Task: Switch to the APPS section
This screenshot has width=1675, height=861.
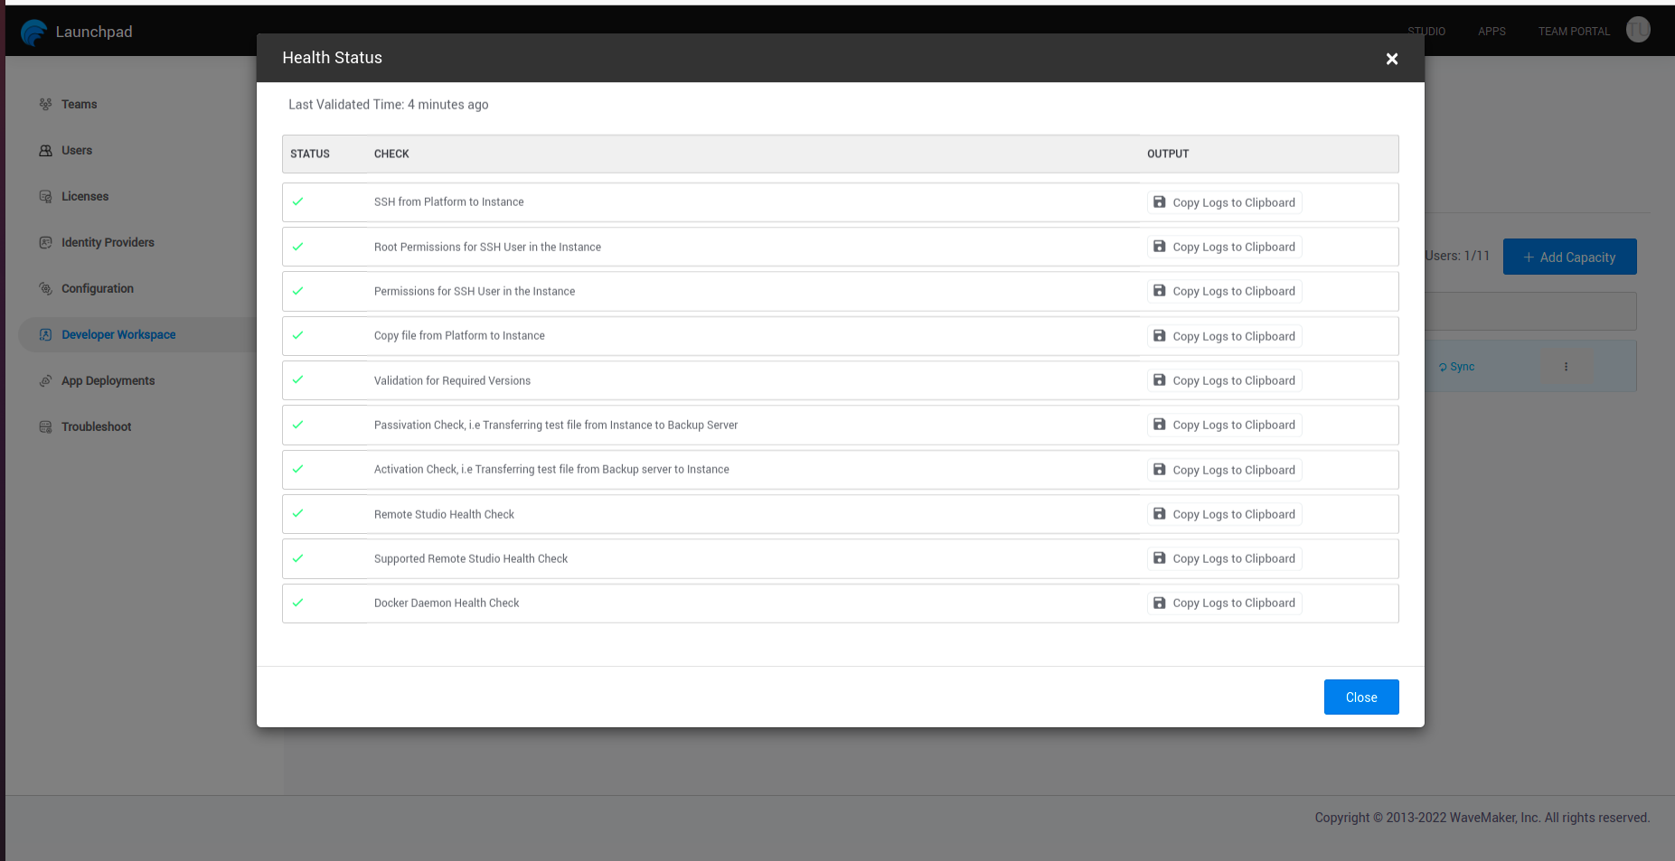Action: [x=1492, y=31]
